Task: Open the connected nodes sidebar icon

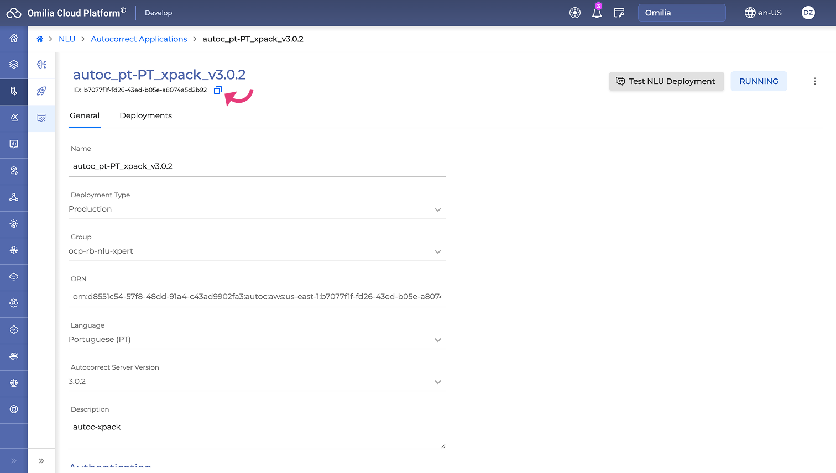Action: click(x=14, y=197)
